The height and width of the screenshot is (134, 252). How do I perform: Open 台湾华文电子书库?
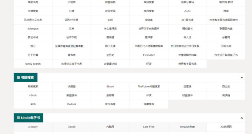click(x=72, y=64)
